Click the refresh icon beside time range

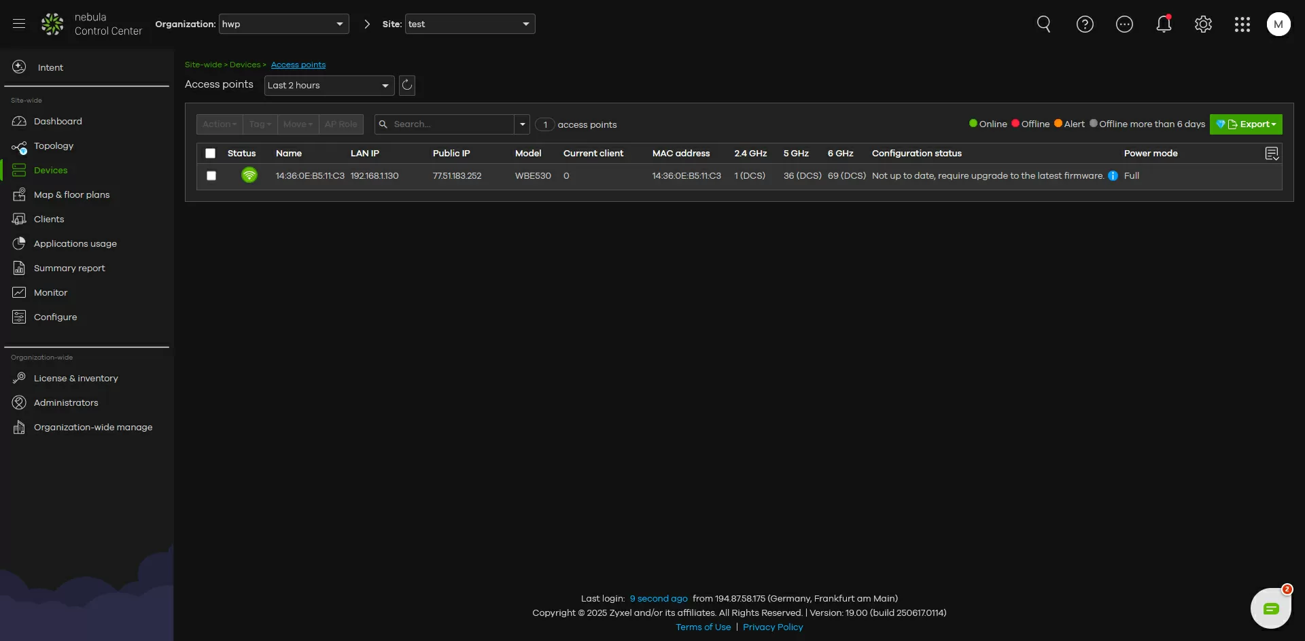pyautogui.click(x=406, y=86)
